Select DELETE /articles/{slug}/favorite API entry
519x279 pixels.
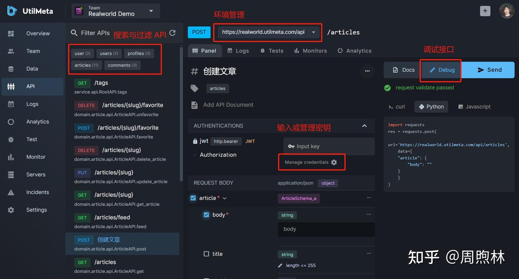click(x=123, y=109)
